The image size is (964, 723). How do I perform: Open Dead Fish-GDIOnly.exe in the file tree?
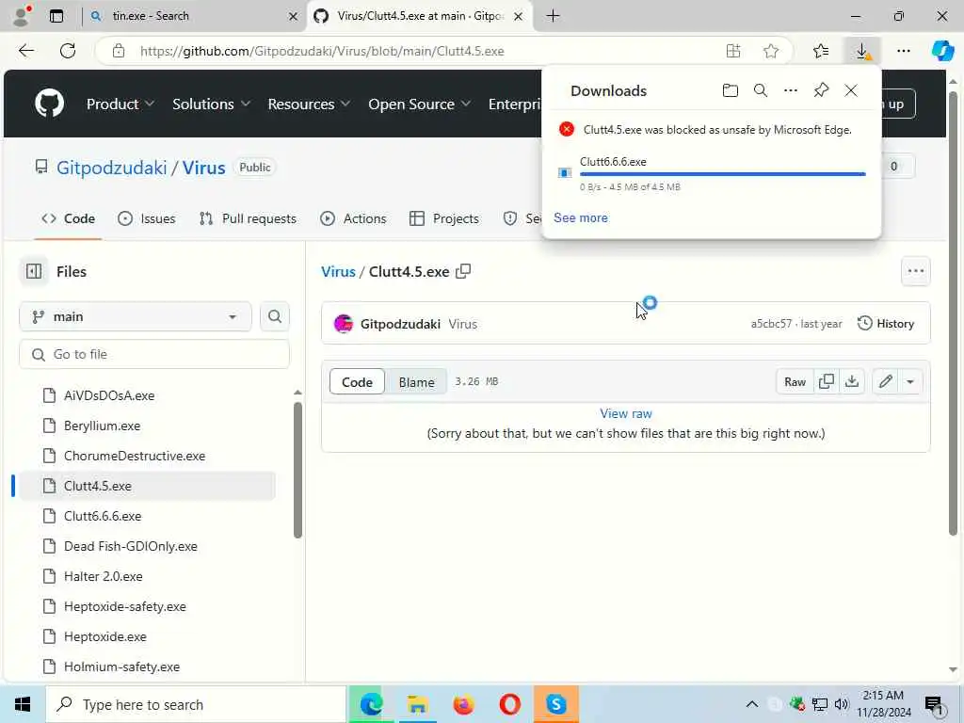pyautogui.click(x=130, y=546)
